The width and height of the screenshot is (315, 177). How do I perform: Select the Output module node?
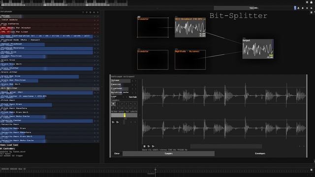(258, 49)
